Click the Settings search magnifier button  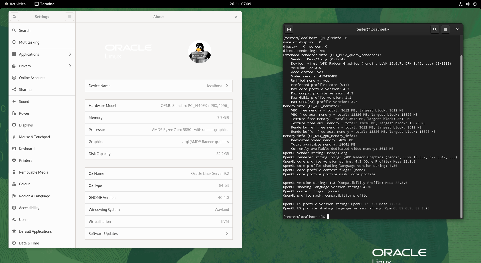15,17
